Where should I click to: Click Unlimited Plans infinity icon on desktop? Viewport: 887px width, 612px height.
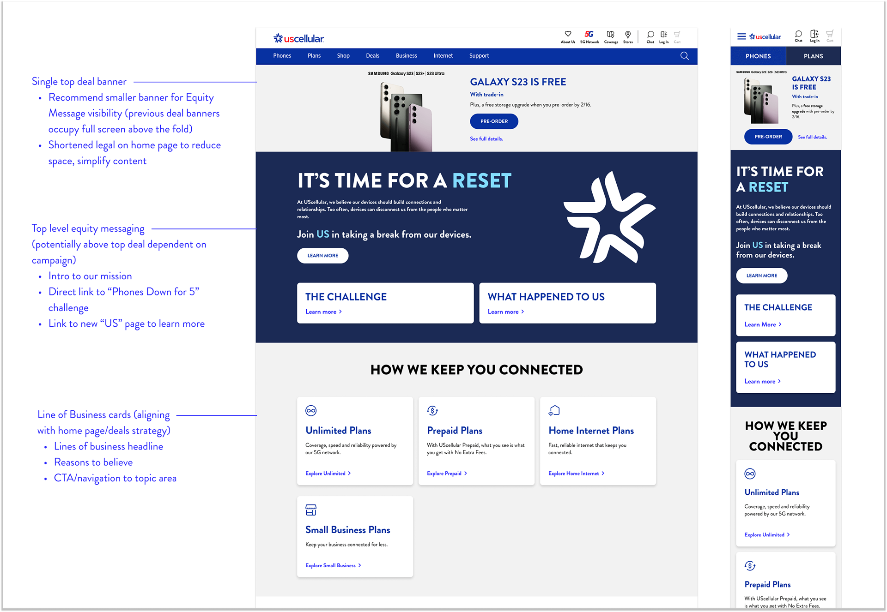click(311, 410)
